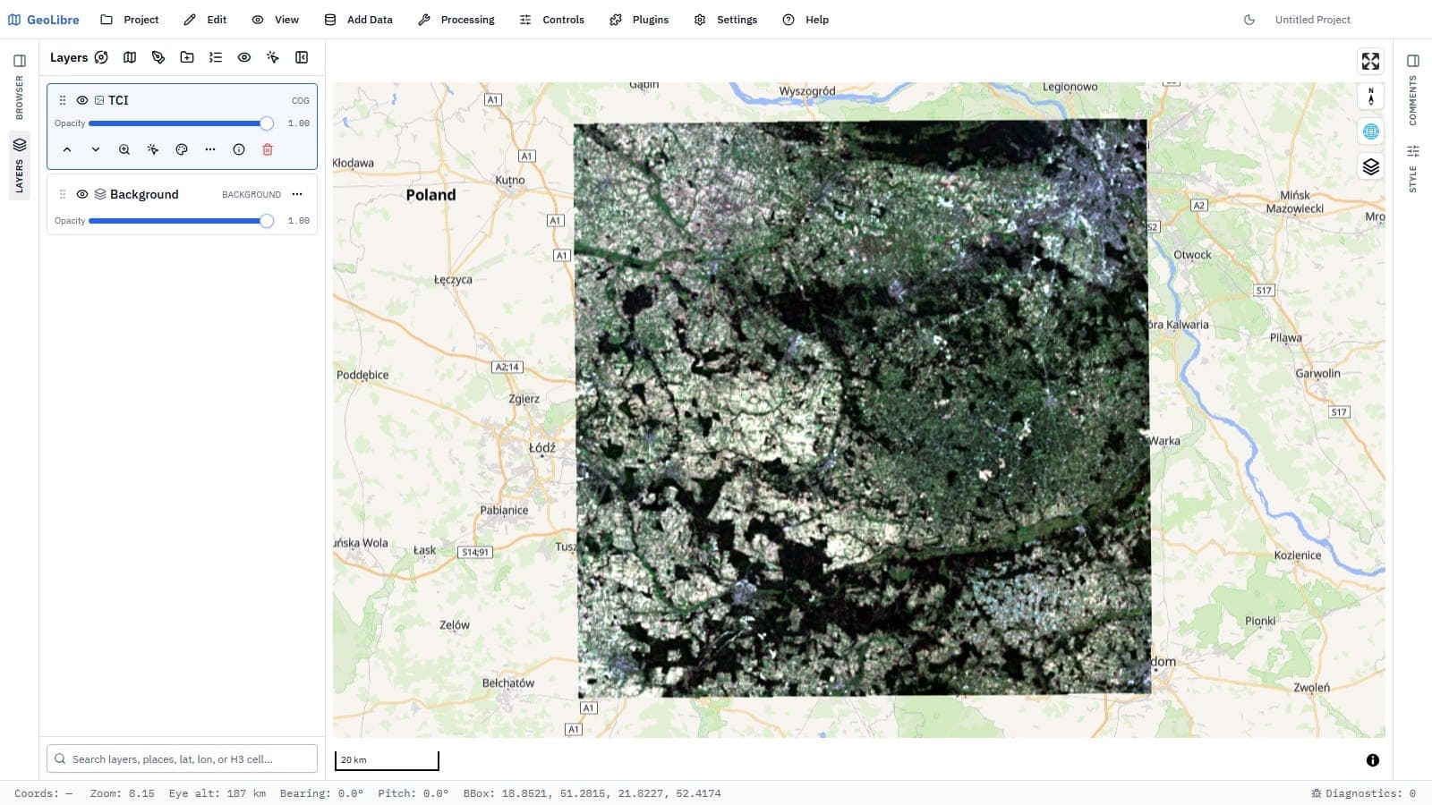Switch to globe projection

1370,131
